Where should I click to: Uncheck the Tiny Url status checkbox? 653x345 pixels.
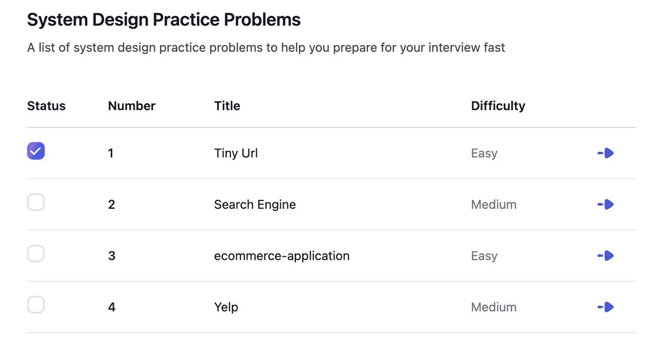coord(36,151)
